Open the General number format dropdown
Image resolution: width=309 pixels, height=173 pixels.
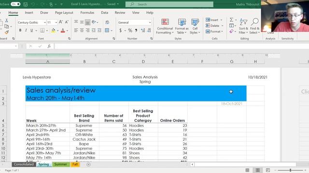click(x=150, y=23)
